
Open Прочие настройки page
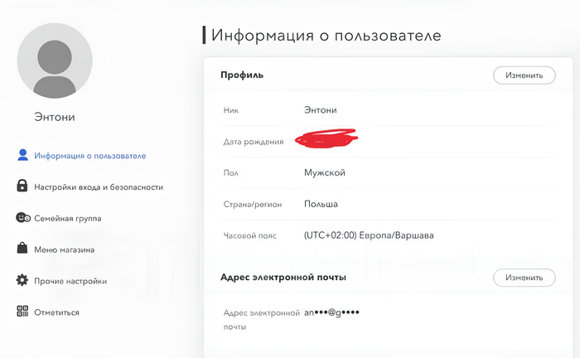(70, 281)
